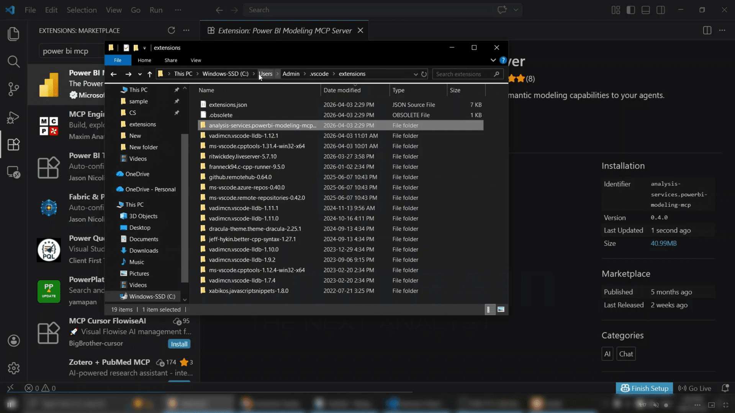Refresh the File Explorer address bar
Screen dimensions: 735x413
pos(424,74)
